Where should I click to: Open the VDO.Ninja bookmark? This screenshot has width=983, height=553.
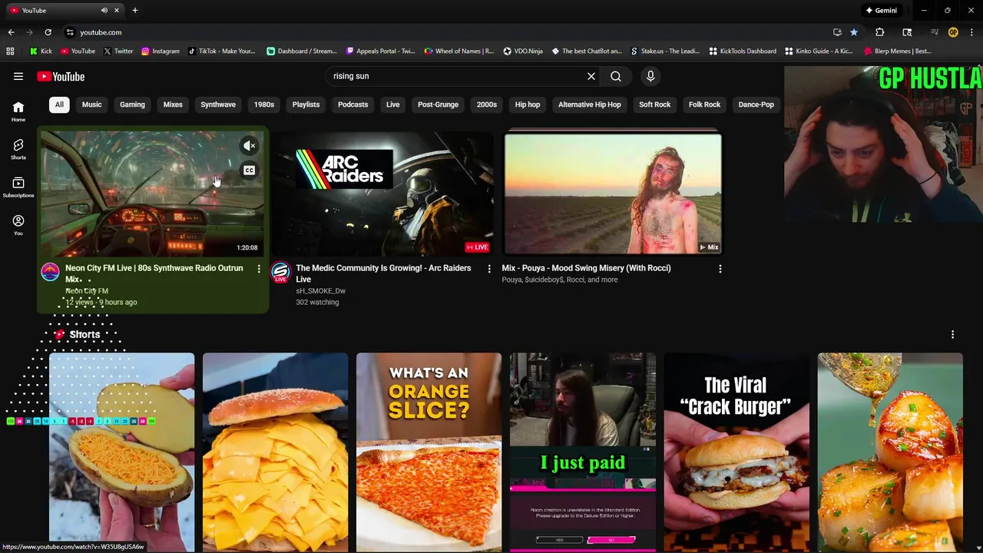(523, 51)
